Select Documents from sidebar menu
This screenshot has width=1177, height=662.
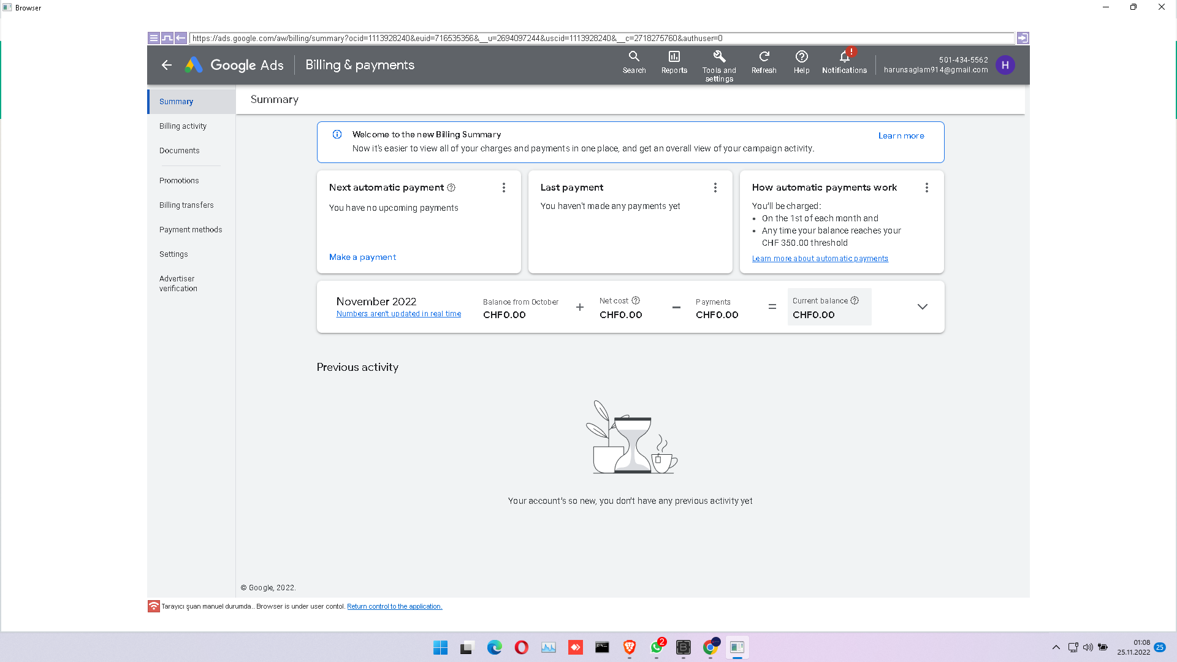tap(178, 150)
